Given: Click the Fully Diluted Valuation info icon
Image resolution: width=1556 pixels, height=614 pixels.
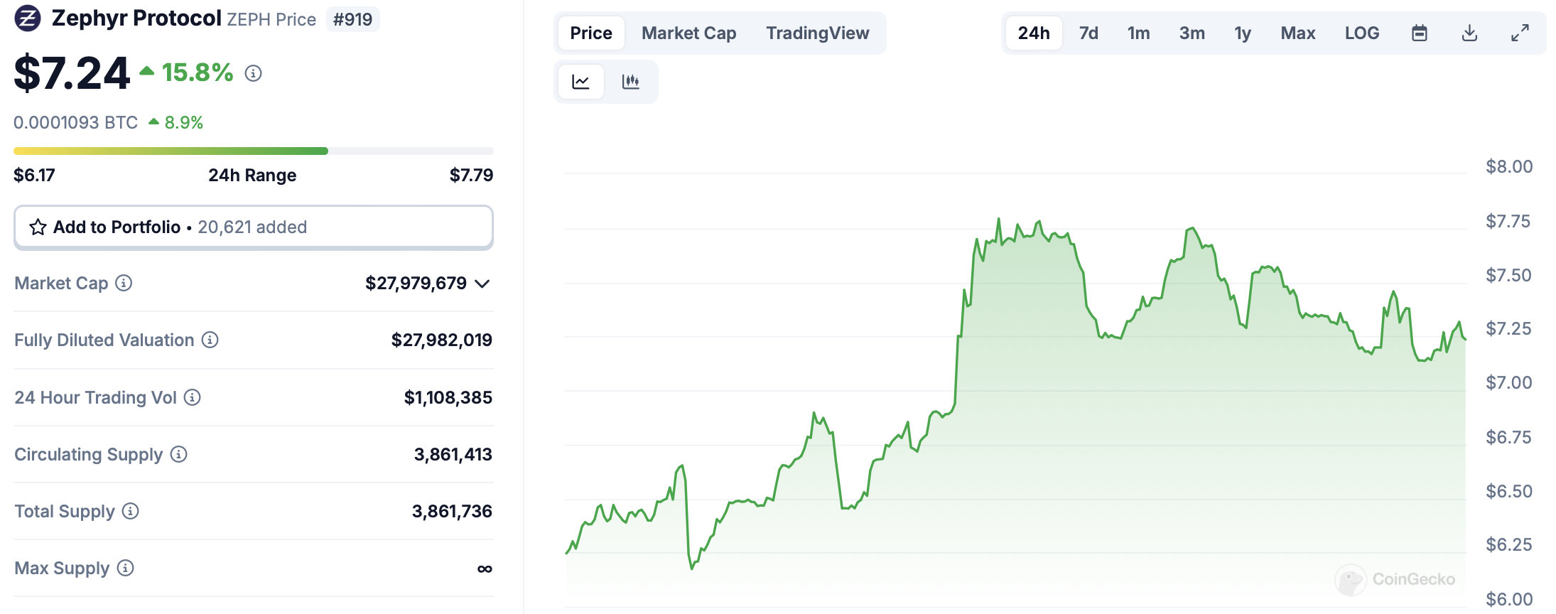Looking at the screenshot, I should coord(210,340).
